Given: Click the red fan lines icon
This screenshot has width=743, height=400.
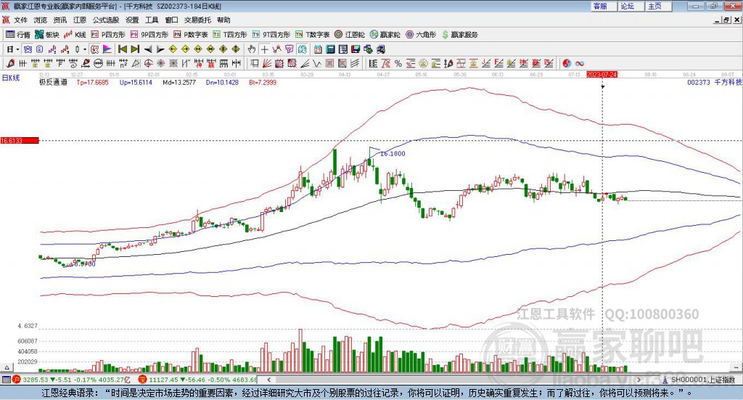Looking at the screenshot, I should pos(267,63).
